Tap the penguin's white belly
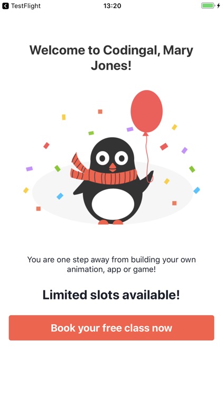The width and height of the screenshot is (223, 396). pyautogui.click(x=113, y=204)
